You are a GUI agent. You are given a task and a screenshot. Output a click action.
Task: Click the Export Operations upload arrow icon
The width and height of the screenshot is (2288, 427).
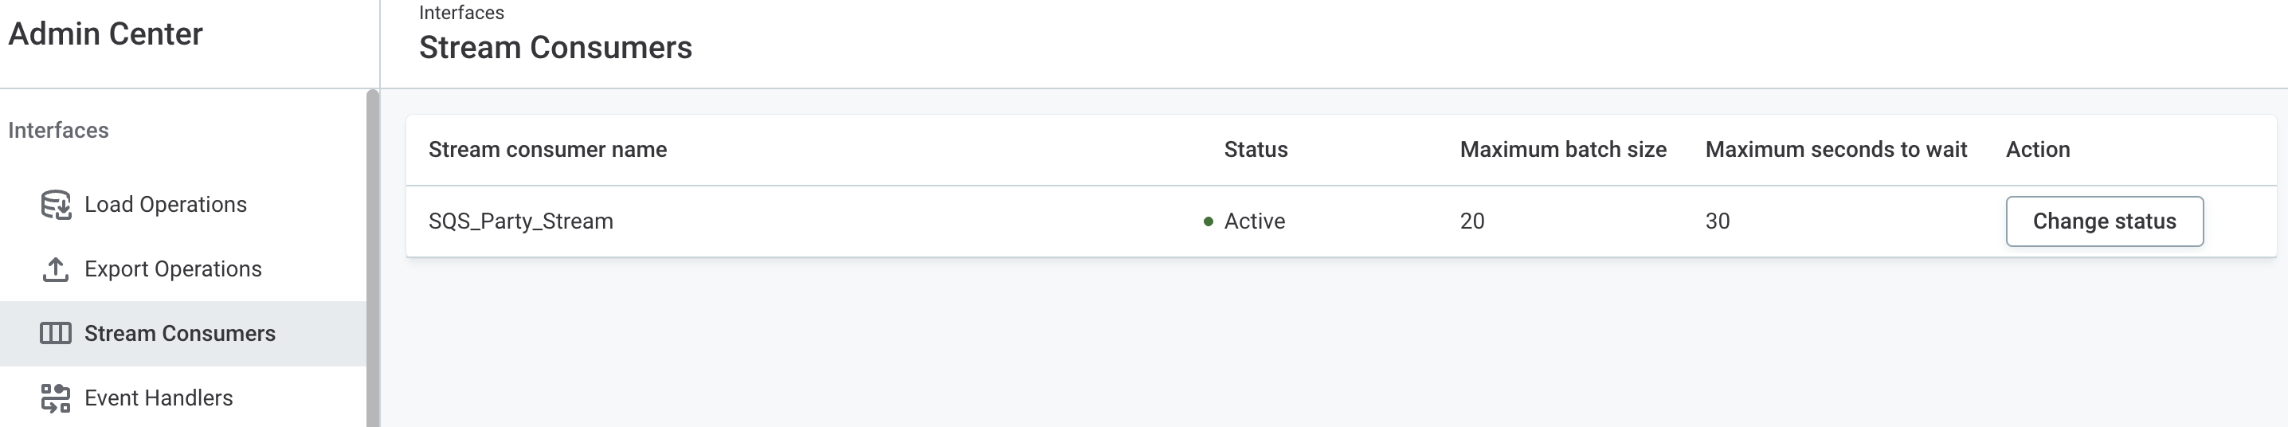(x=56, y=269)
